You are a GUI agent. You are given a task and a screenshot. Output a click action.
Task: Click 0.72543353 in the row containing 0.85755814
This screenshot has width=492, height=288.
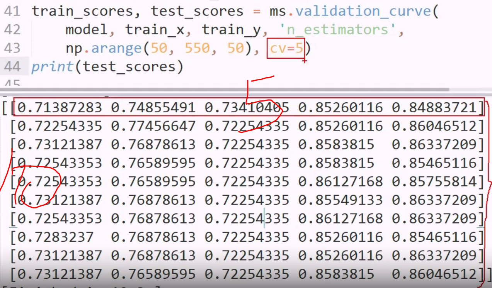(x=60, y=181)
